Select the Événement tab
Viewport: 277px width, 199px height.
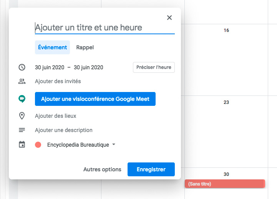click(x=52, y=47)
